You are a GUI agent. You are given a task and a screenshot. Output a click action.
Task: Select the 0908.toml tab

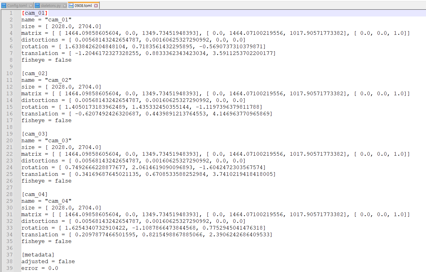point(83,5)
